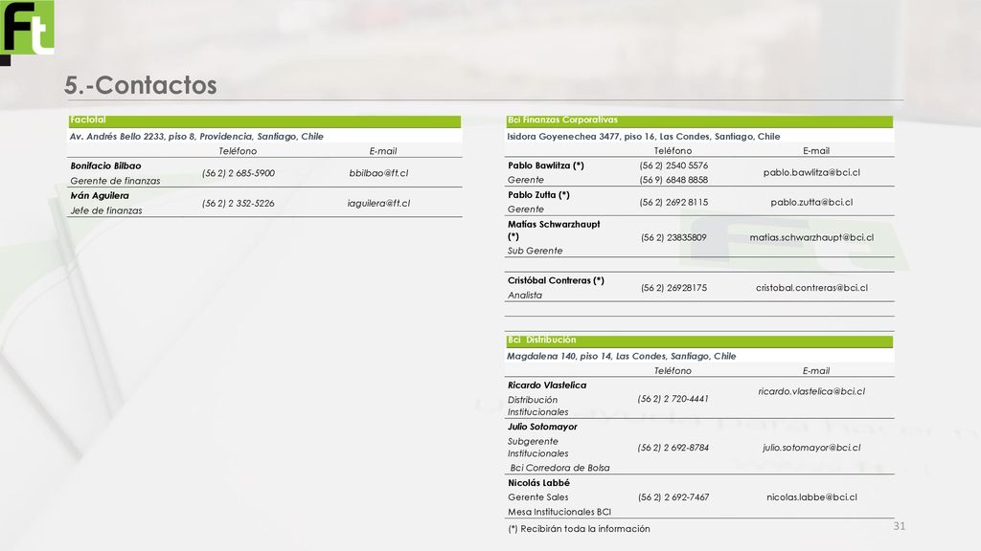Viewport: 981px width, 551px height.
Task: Select the name 'Nicolás Labbé'
Action: click(538, 483)
